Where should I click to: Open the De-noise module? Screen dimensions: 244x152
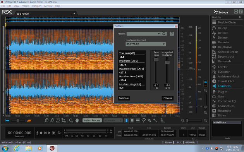click(221, 42)
